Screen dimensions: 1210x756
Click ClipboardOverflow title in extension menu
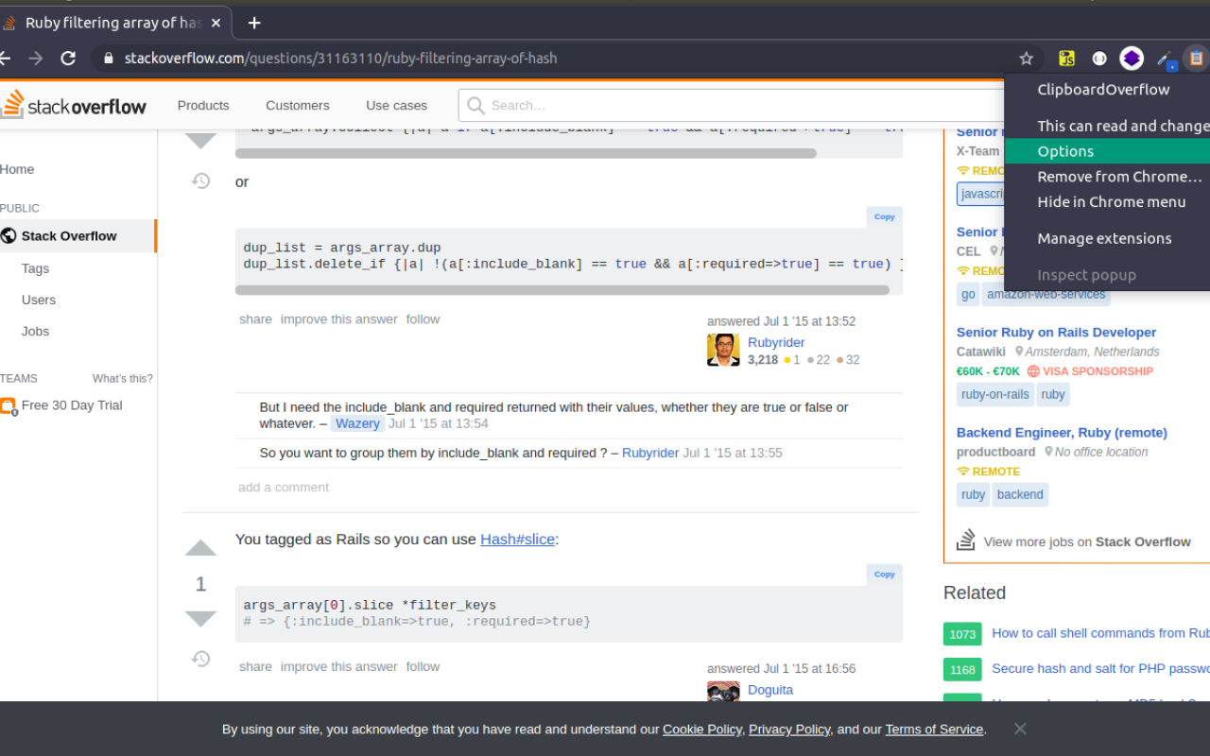pyautogui.click(x=1103, y=90)
